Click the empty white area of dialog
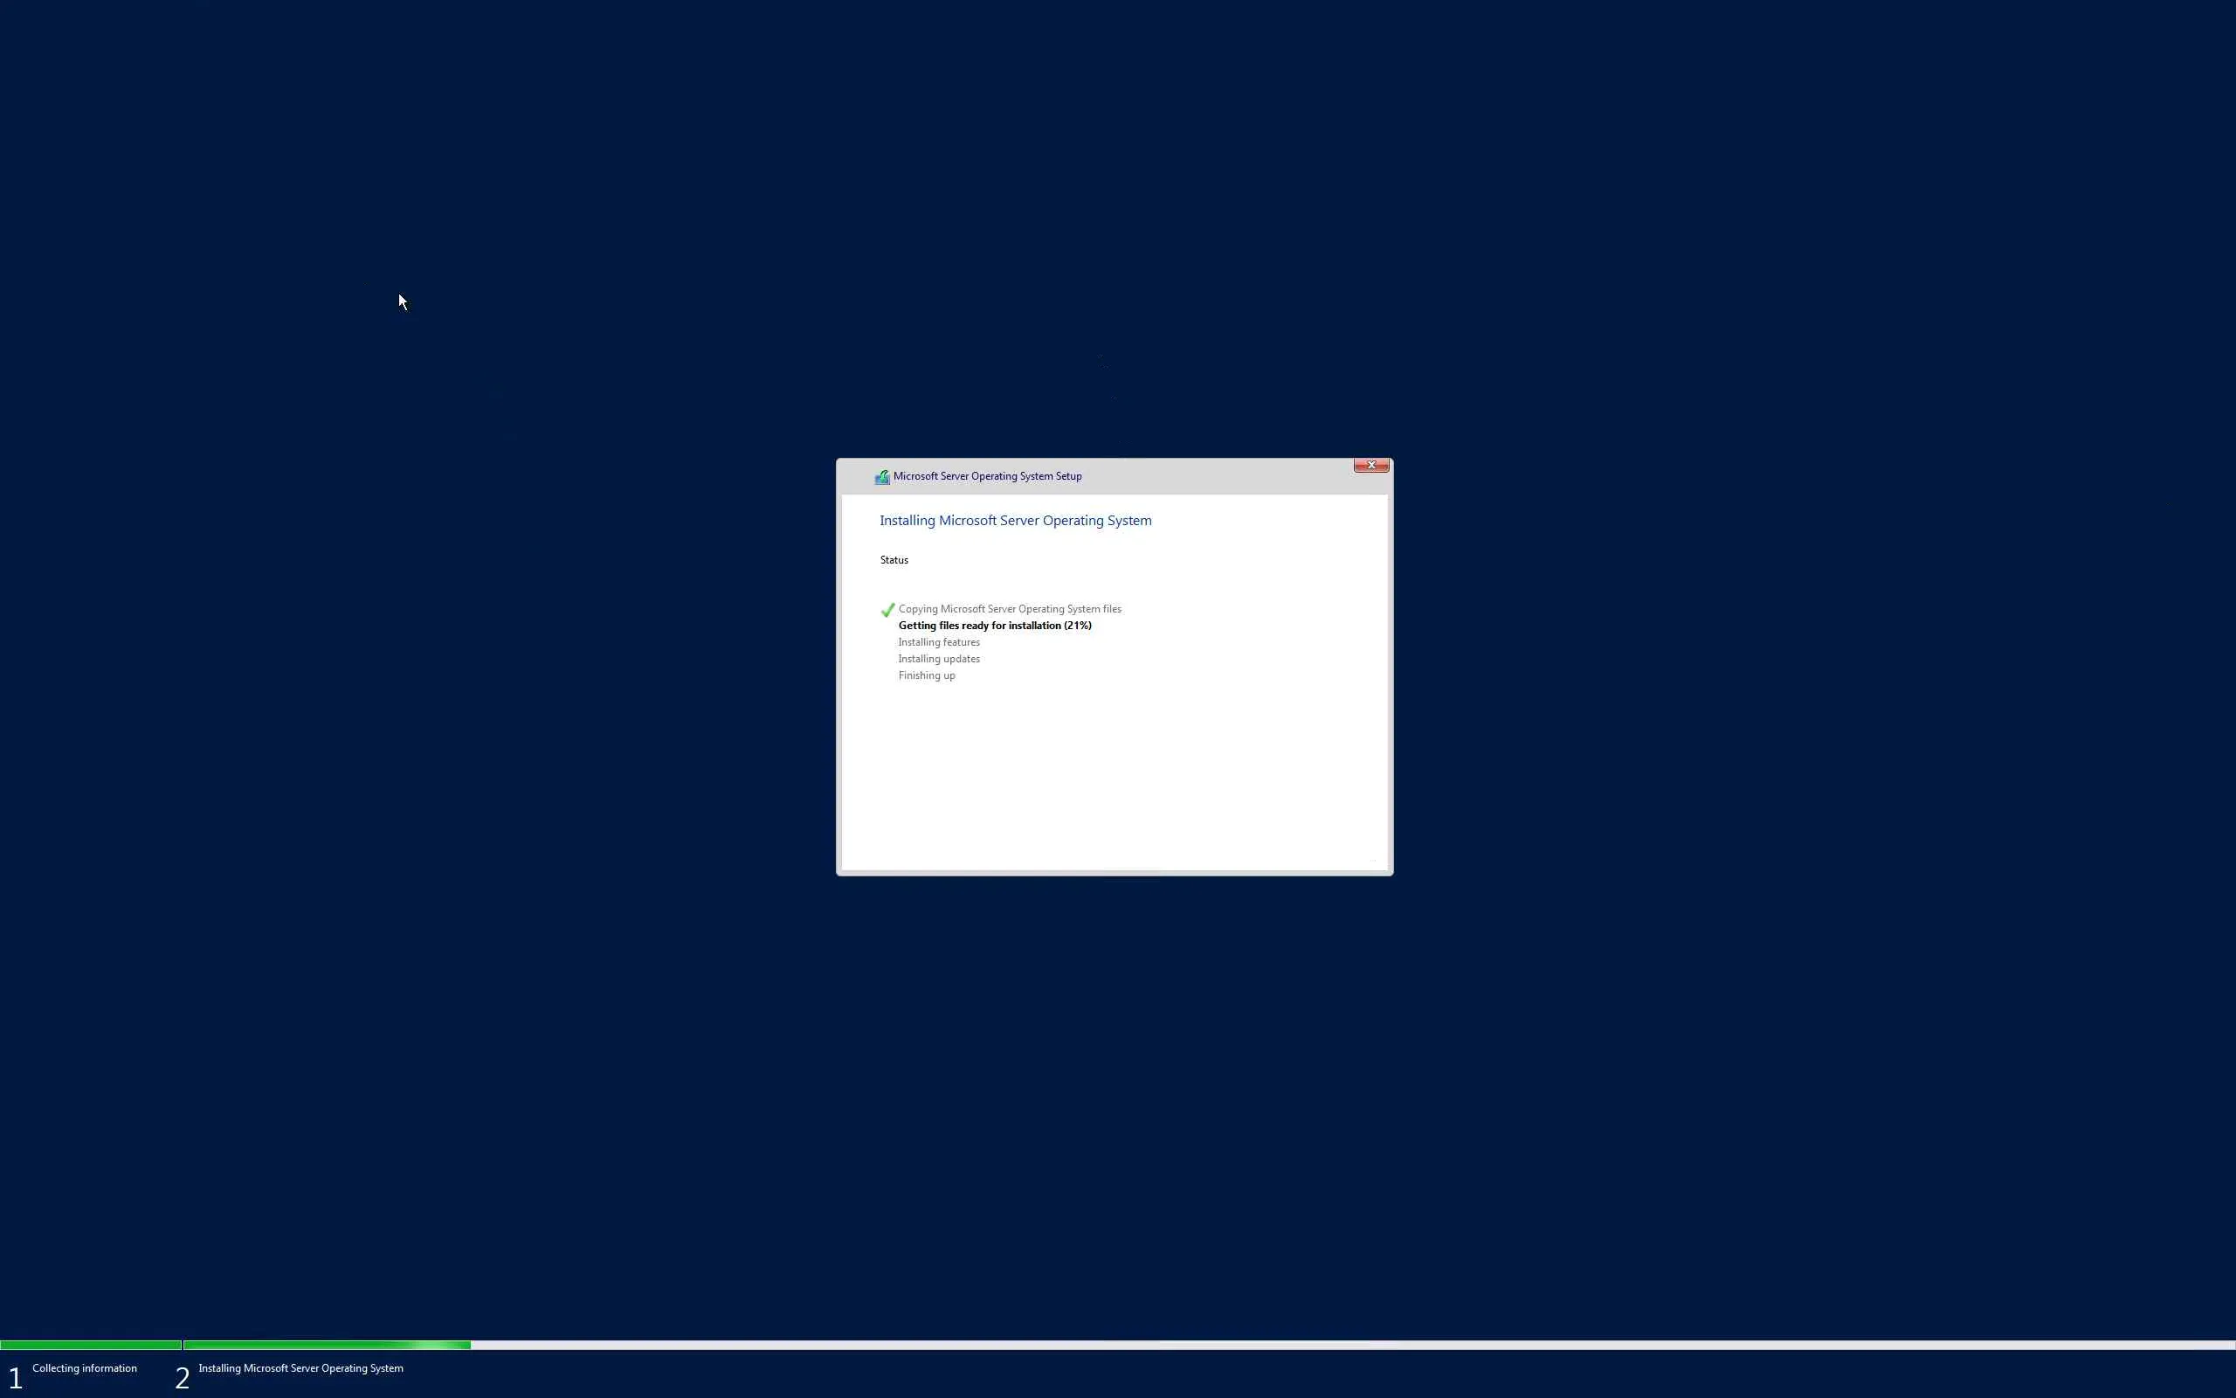The height and width of the screenshot is (1398, 2236). pos(1114,777)
